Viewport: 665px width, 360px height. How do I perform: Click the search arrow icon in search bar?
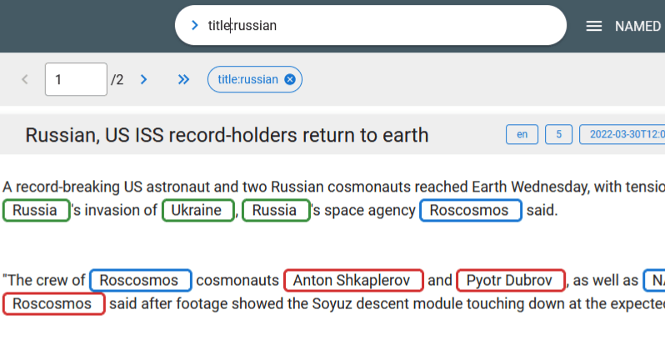coord(195,26)
